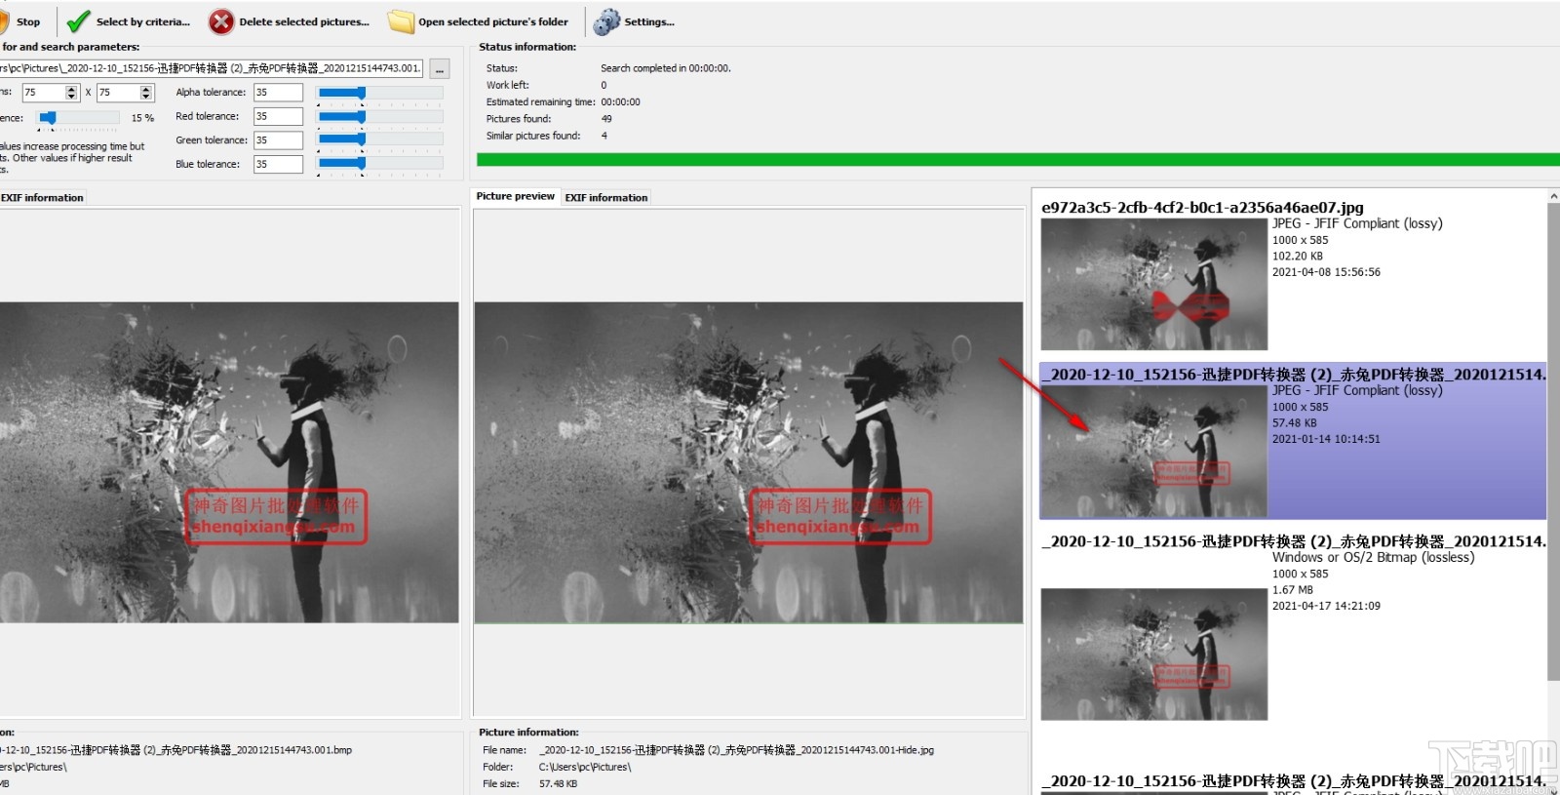This screenshot has width=1560, height=795.
Task: Click the first 75 dimension field
Action: (43, 93)
